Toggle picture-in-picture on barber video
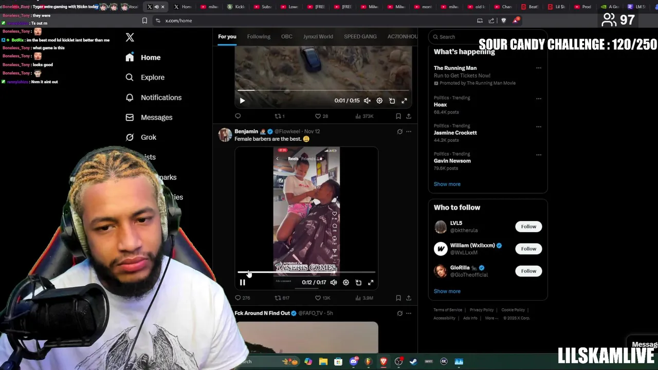 pos(358,282)
